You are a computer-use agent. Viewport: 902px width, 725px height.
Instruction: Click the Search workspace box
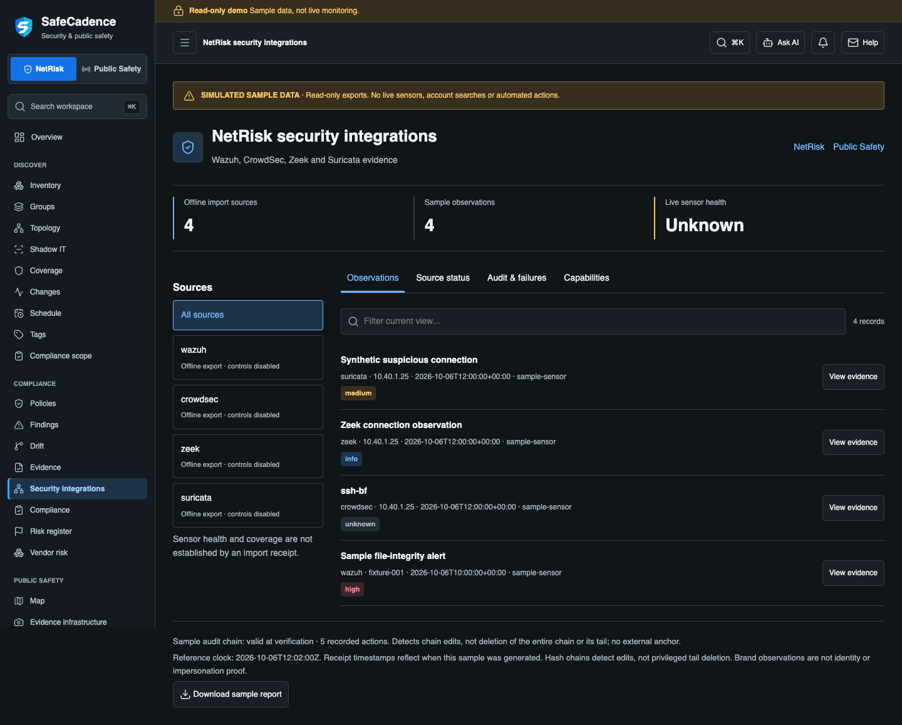[x=78, y=107]
